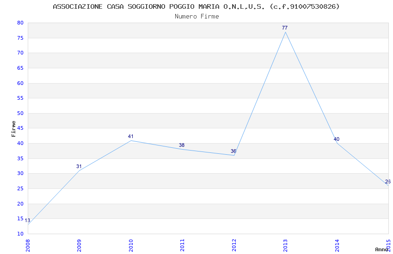The image size is (393, 254).
Task: Click the chart title ASSOCIAZIONE CASA SOGGIORNO POGGIO MARIA
Action: tap(196, 6)
